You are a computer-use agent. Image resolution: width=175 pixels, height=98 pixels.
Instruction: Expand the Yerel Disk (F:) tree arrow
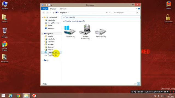point(44,55)
